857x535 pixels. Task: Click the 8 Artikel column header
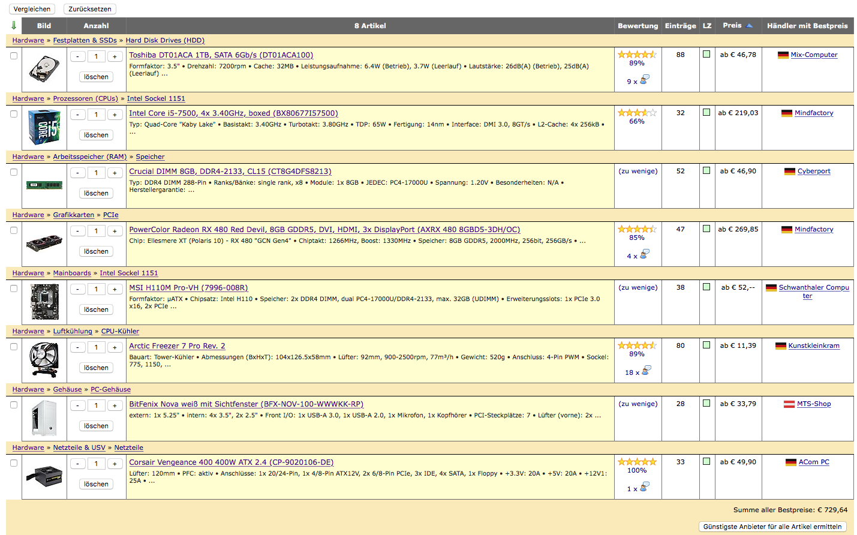click(370, 26)
